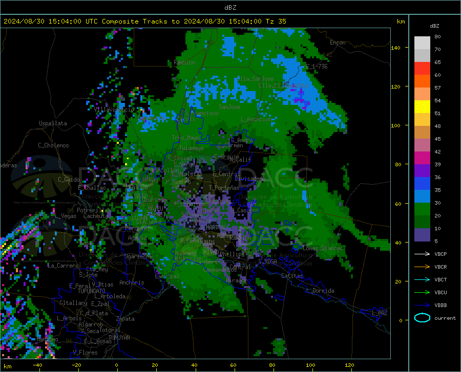Click the Gltallary map label
461x372 pixels.
tap(73, 303)
